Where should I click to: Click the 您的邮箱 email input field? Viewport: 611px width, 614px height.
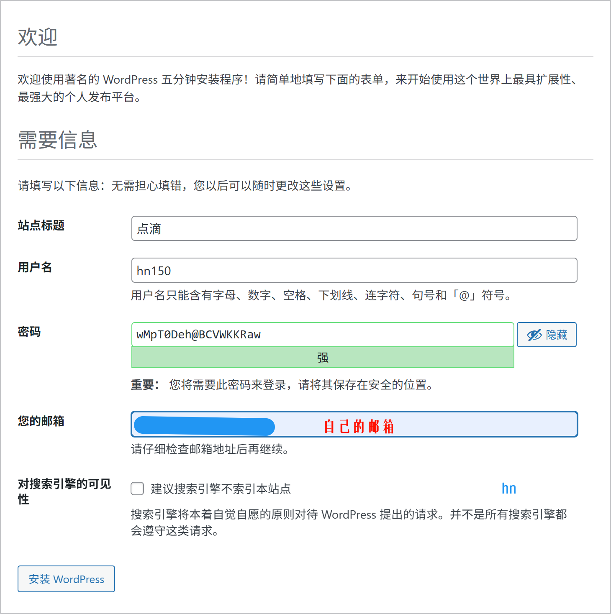tap(354, 424)
